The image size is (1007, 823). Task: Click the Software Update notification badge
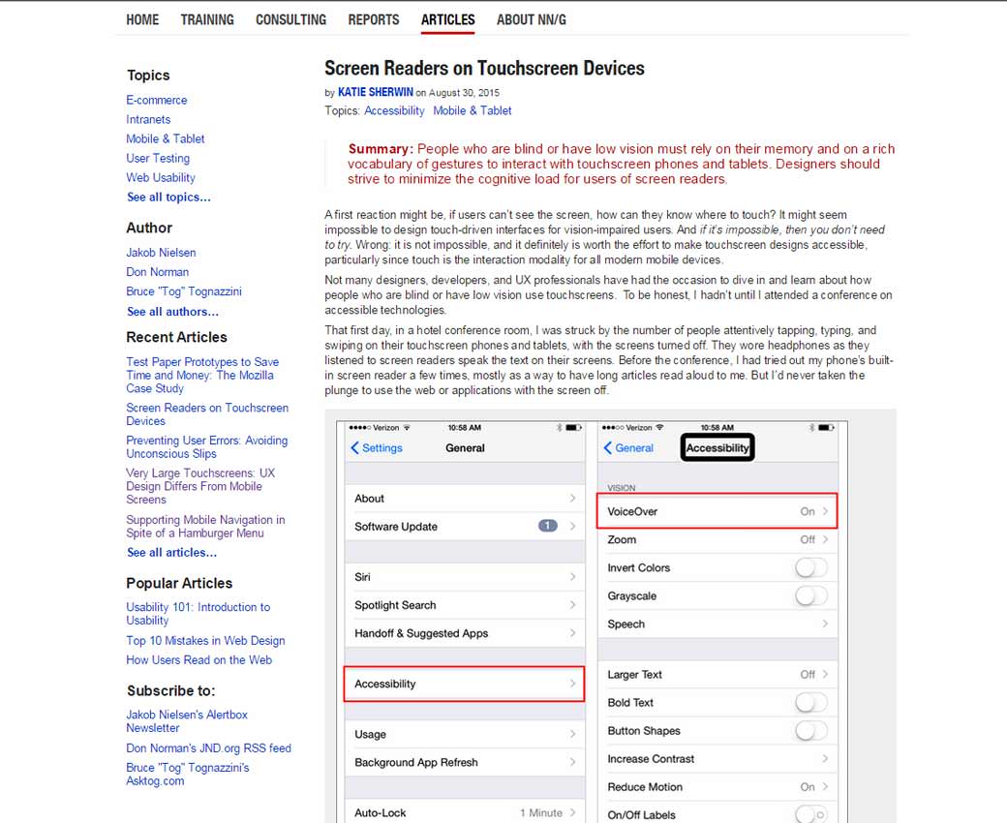pos(548,526)
